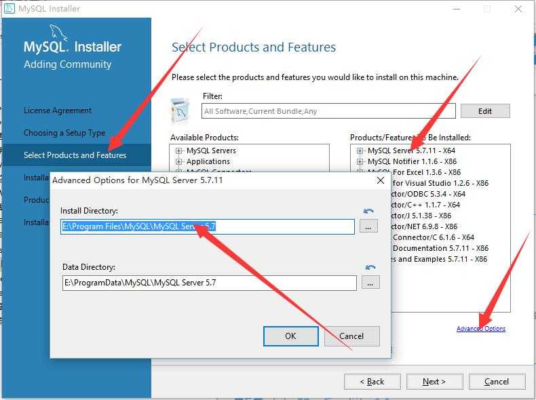Click the Edit filter button

[x=485, y=111]
